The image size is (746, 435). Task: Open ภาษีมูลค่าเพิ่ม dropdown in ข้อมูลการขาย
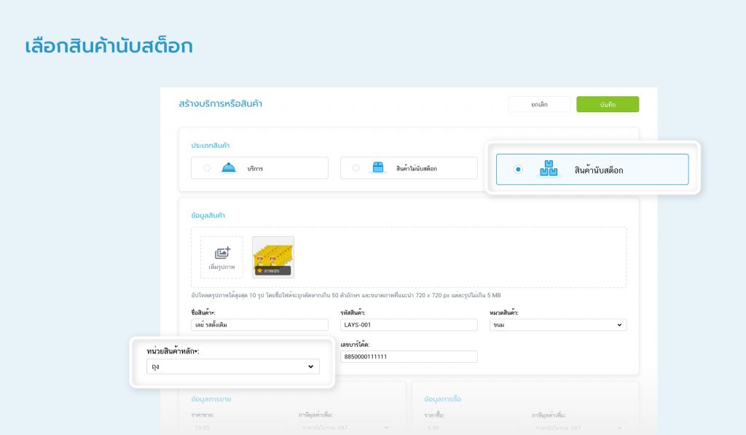(x=345, y=427)
